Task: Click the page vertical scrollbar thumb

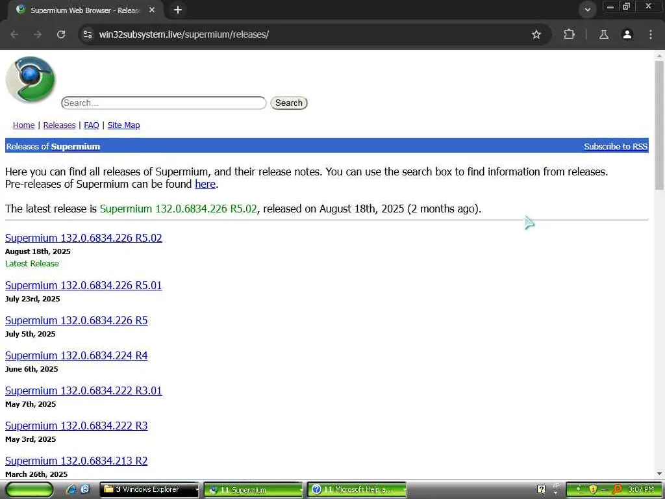Action: 659,125
